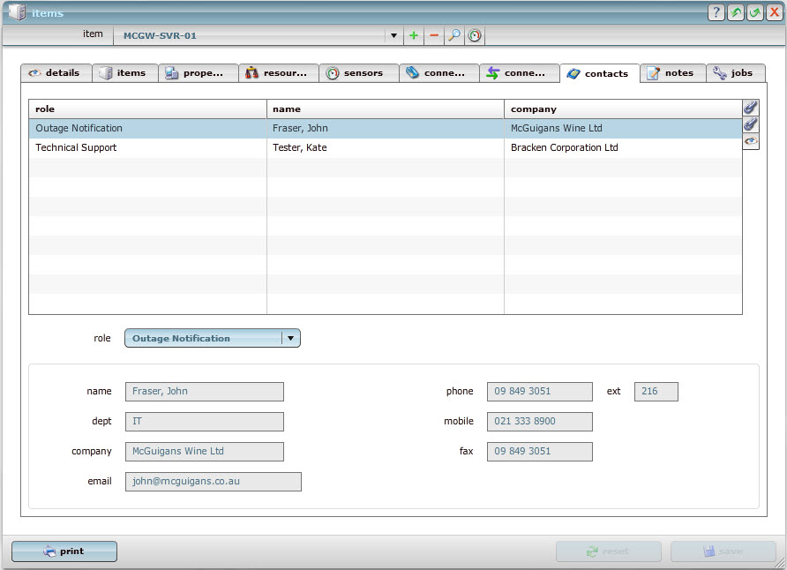This screenshot has width=787, height=570.
Task: Click the red minus remove item icon
Action: [434, 35]
